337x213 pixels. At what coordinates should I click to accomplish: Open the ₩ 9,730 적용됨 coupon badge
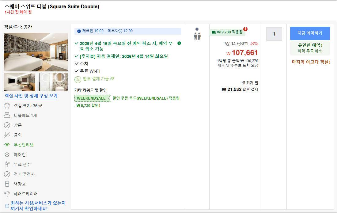click(227, 32)
